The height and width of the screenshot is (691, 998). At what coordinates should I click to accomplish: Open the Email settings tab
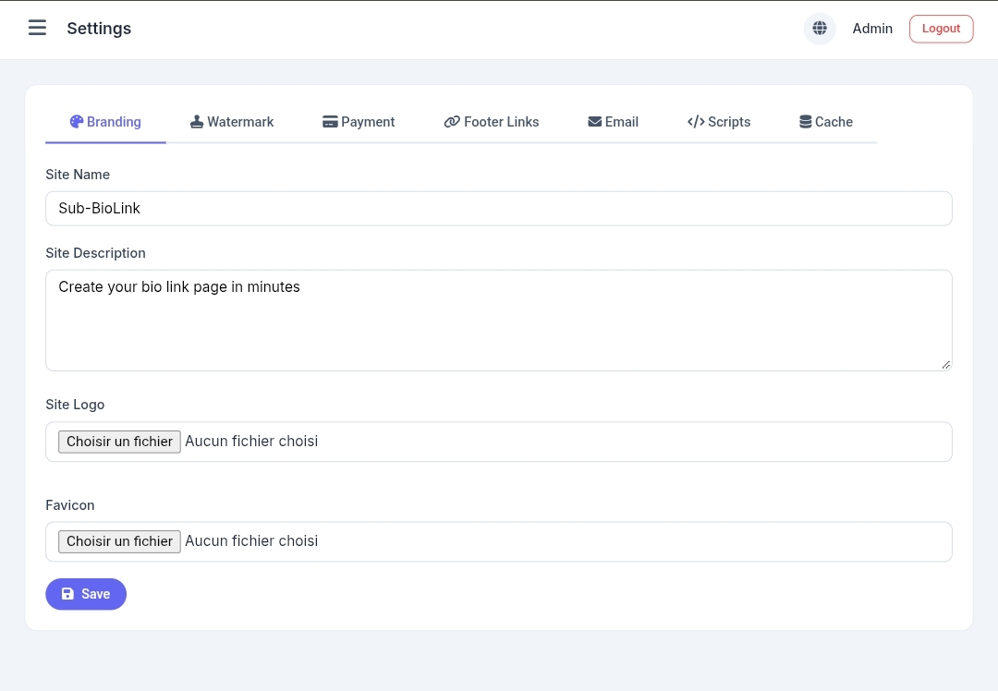coord(614,122)
